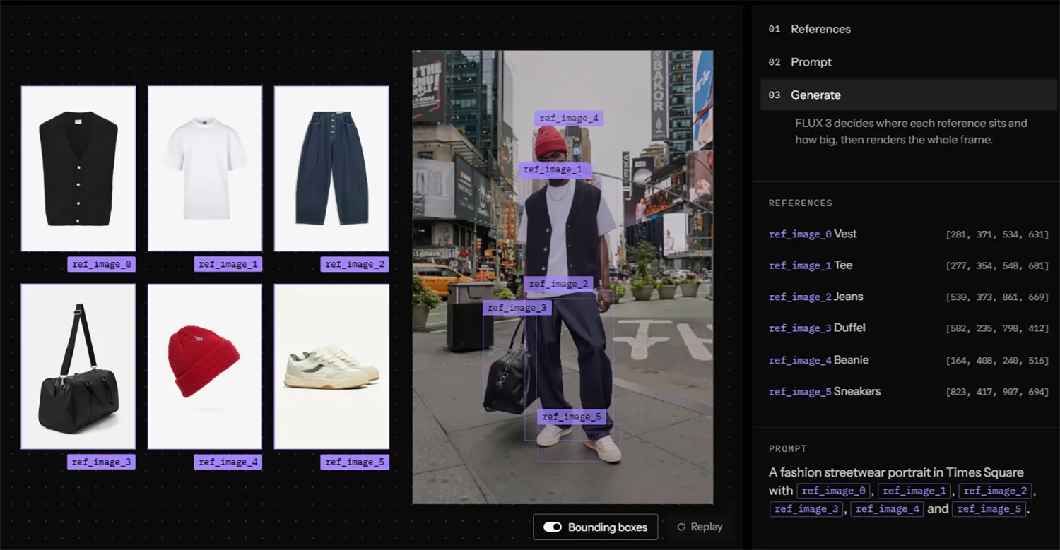Click the ref_image_4 box label above the beanie
The image size is (1060, 550).
tap(569, 119)
